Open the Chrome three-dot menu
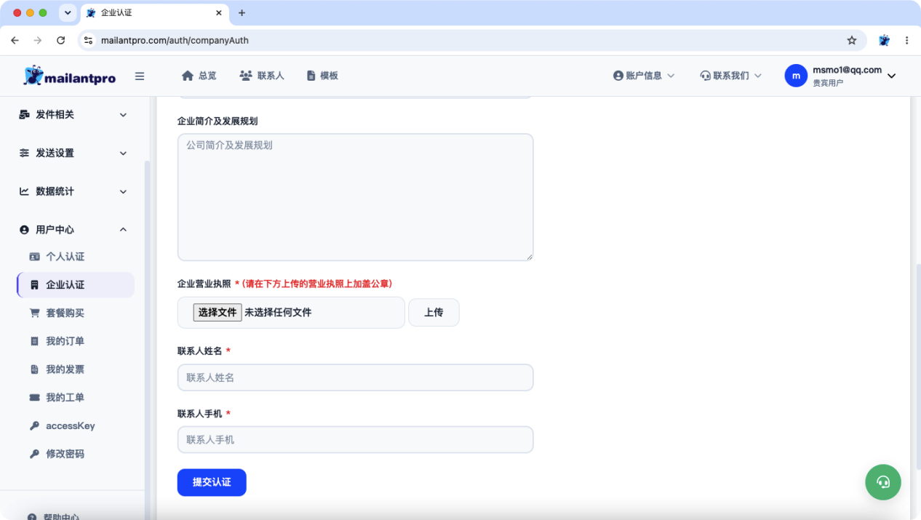Viewport: 921px width, 520px height. coord(906,41)
